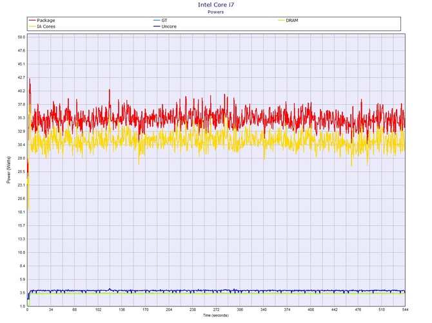Click the Power (Watts) axis label
The image size is (432, 323).
[8, 172]
